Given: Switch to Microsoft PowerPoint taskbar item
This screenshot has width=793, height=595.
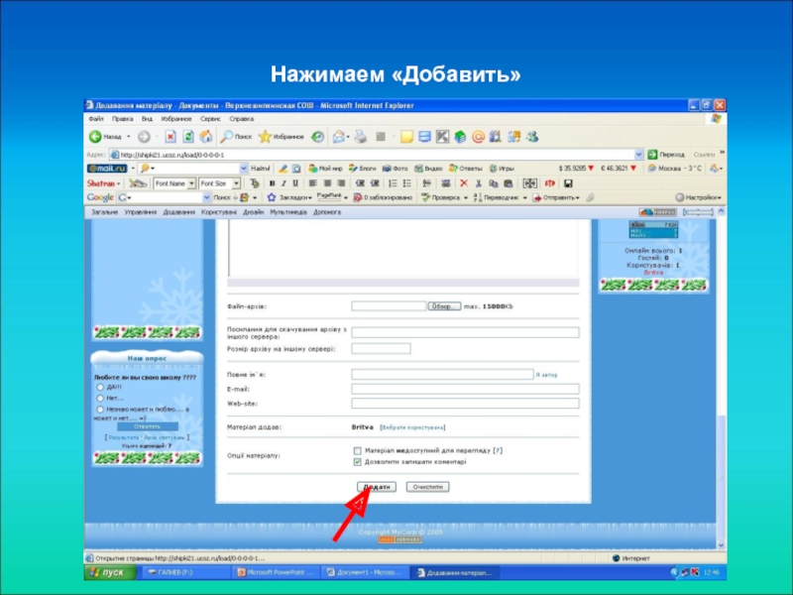Looking at the screenshot, I should click(x=276, y=573).
